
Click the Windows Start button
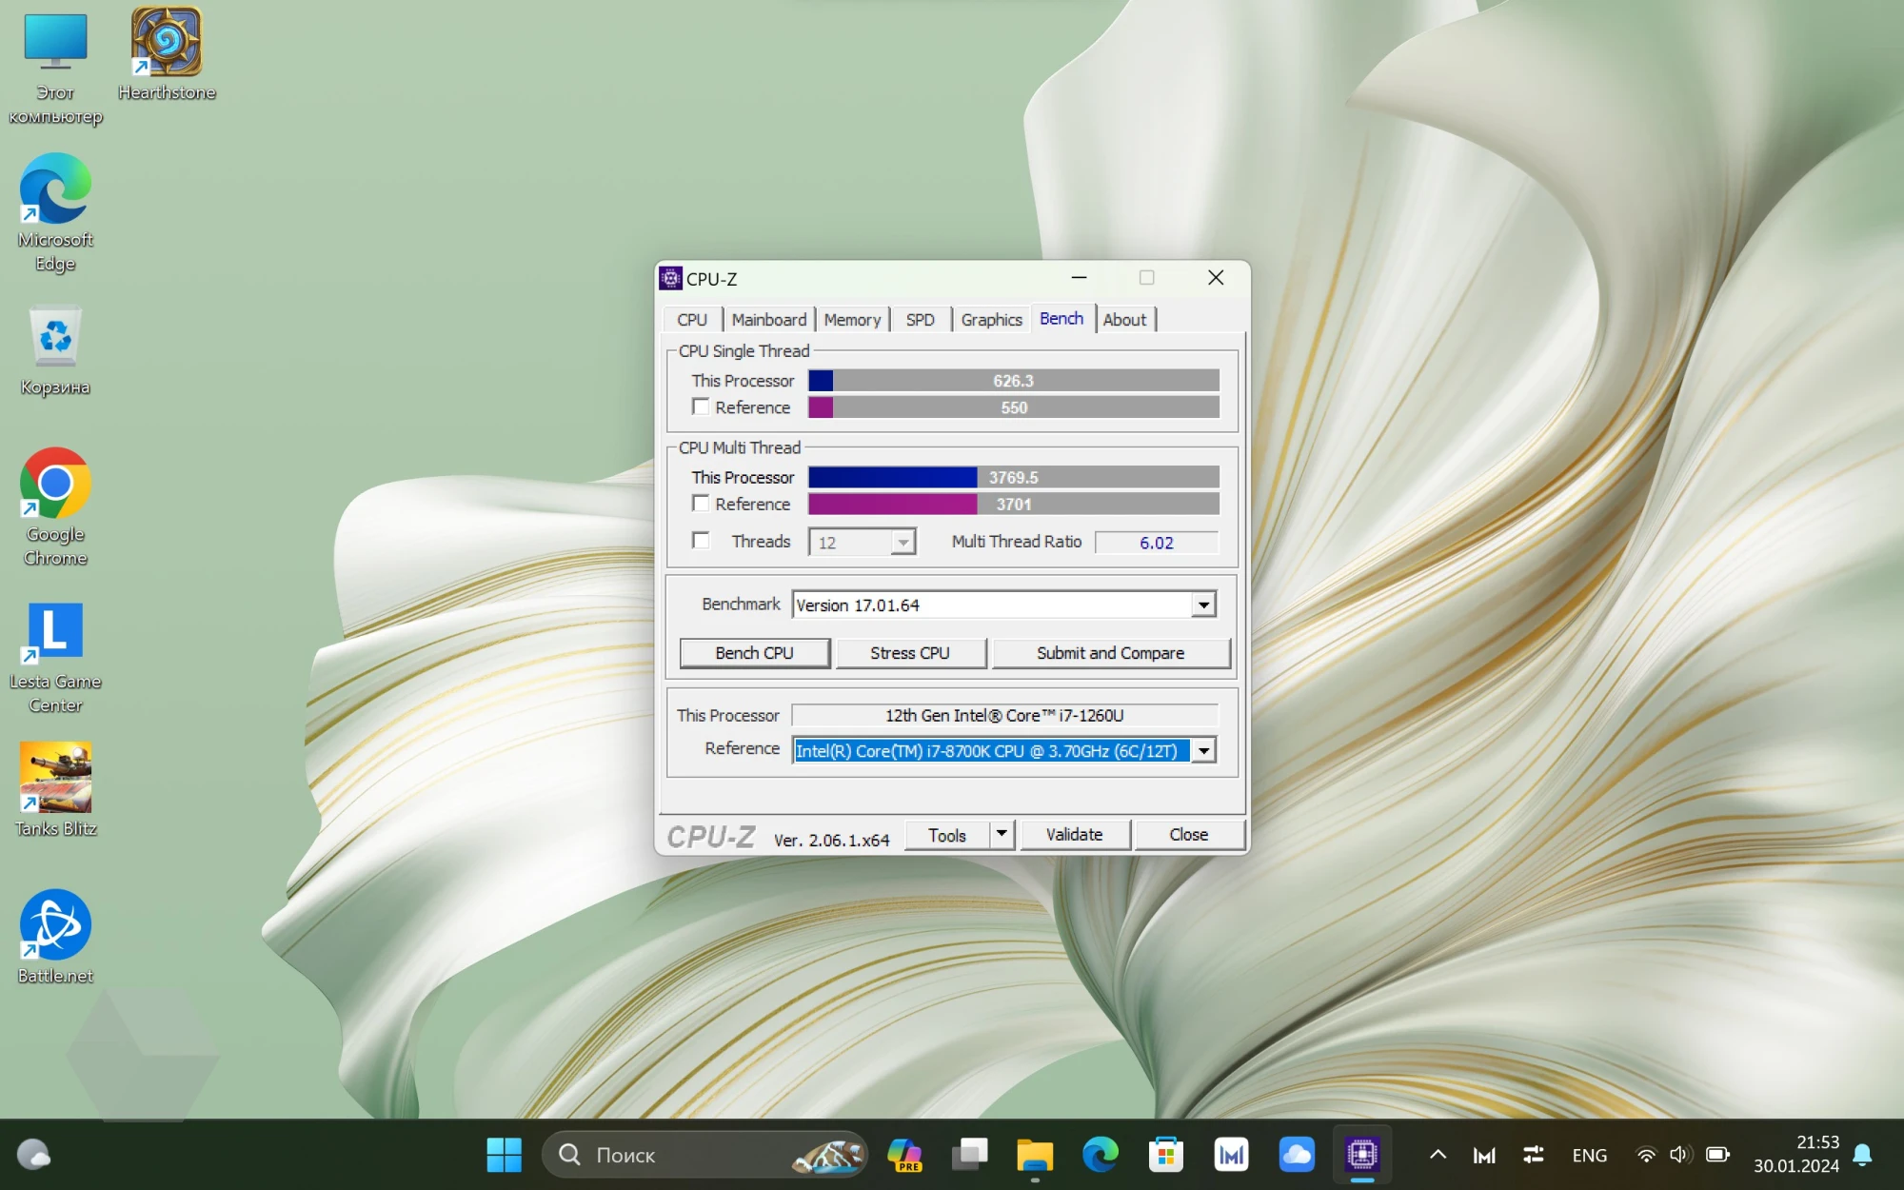coord(504,1155)
